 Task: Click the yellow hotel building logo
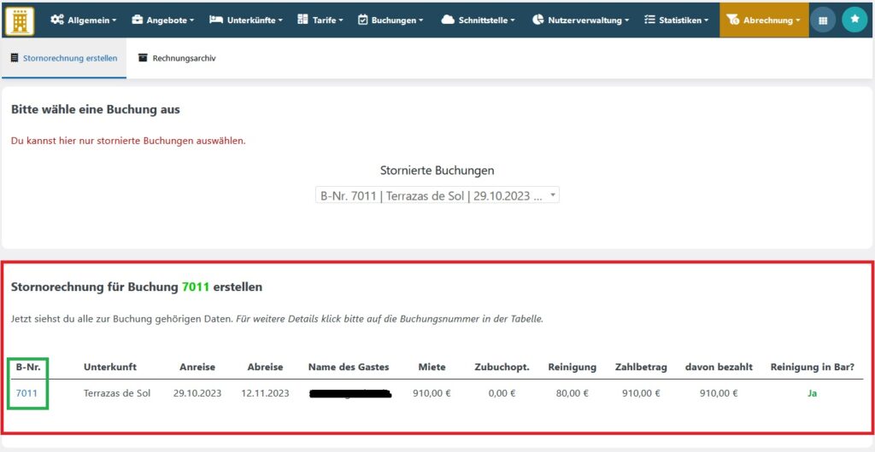20,20
